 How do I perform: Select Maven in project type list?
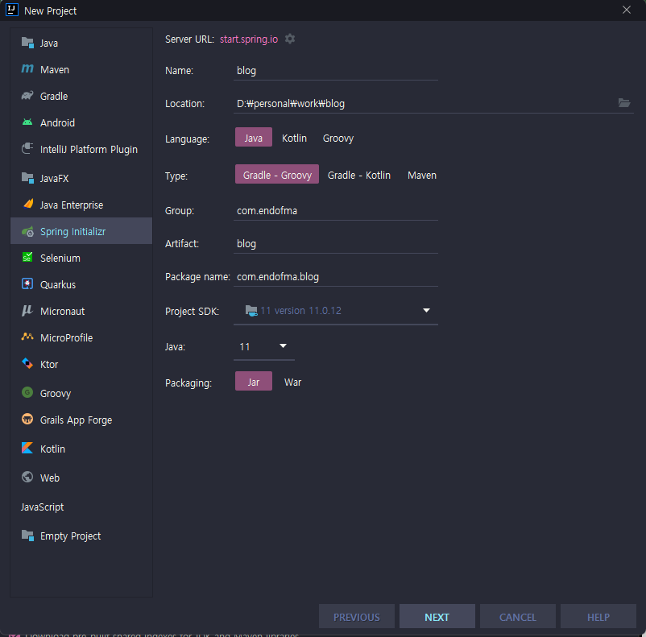click(x=81, y=69)
